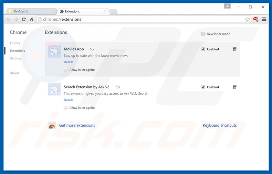Viewport: 272px width, 174px height.
Task: Open Keyboard shortcuts link
Action: (x=220, y=125)
